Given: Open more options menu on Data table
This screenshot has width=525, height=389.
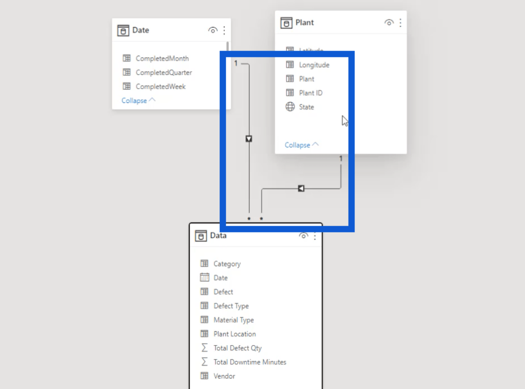Looking at the screenshot, I should (315, 236).
